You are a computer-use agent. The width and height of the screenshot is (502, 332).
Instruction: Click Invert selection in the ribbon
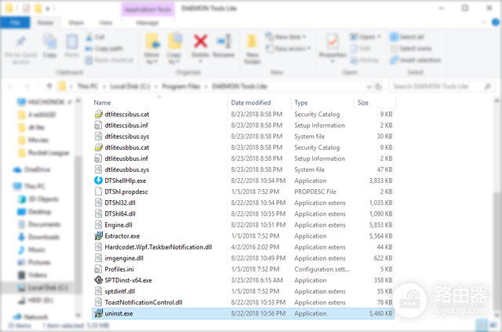coord(416,60)
